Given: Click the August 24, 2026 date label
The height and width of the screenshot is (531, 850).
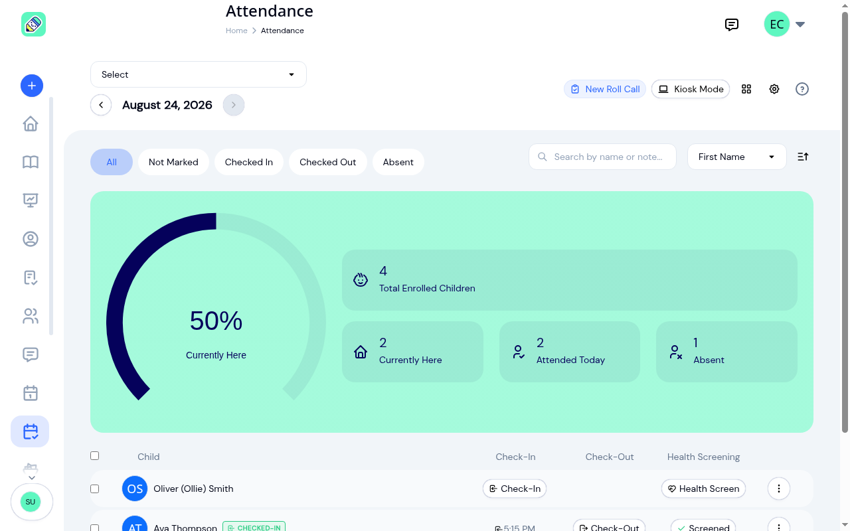Looking at the screenshot, I should pyautogui.click(x=167, y=105).
